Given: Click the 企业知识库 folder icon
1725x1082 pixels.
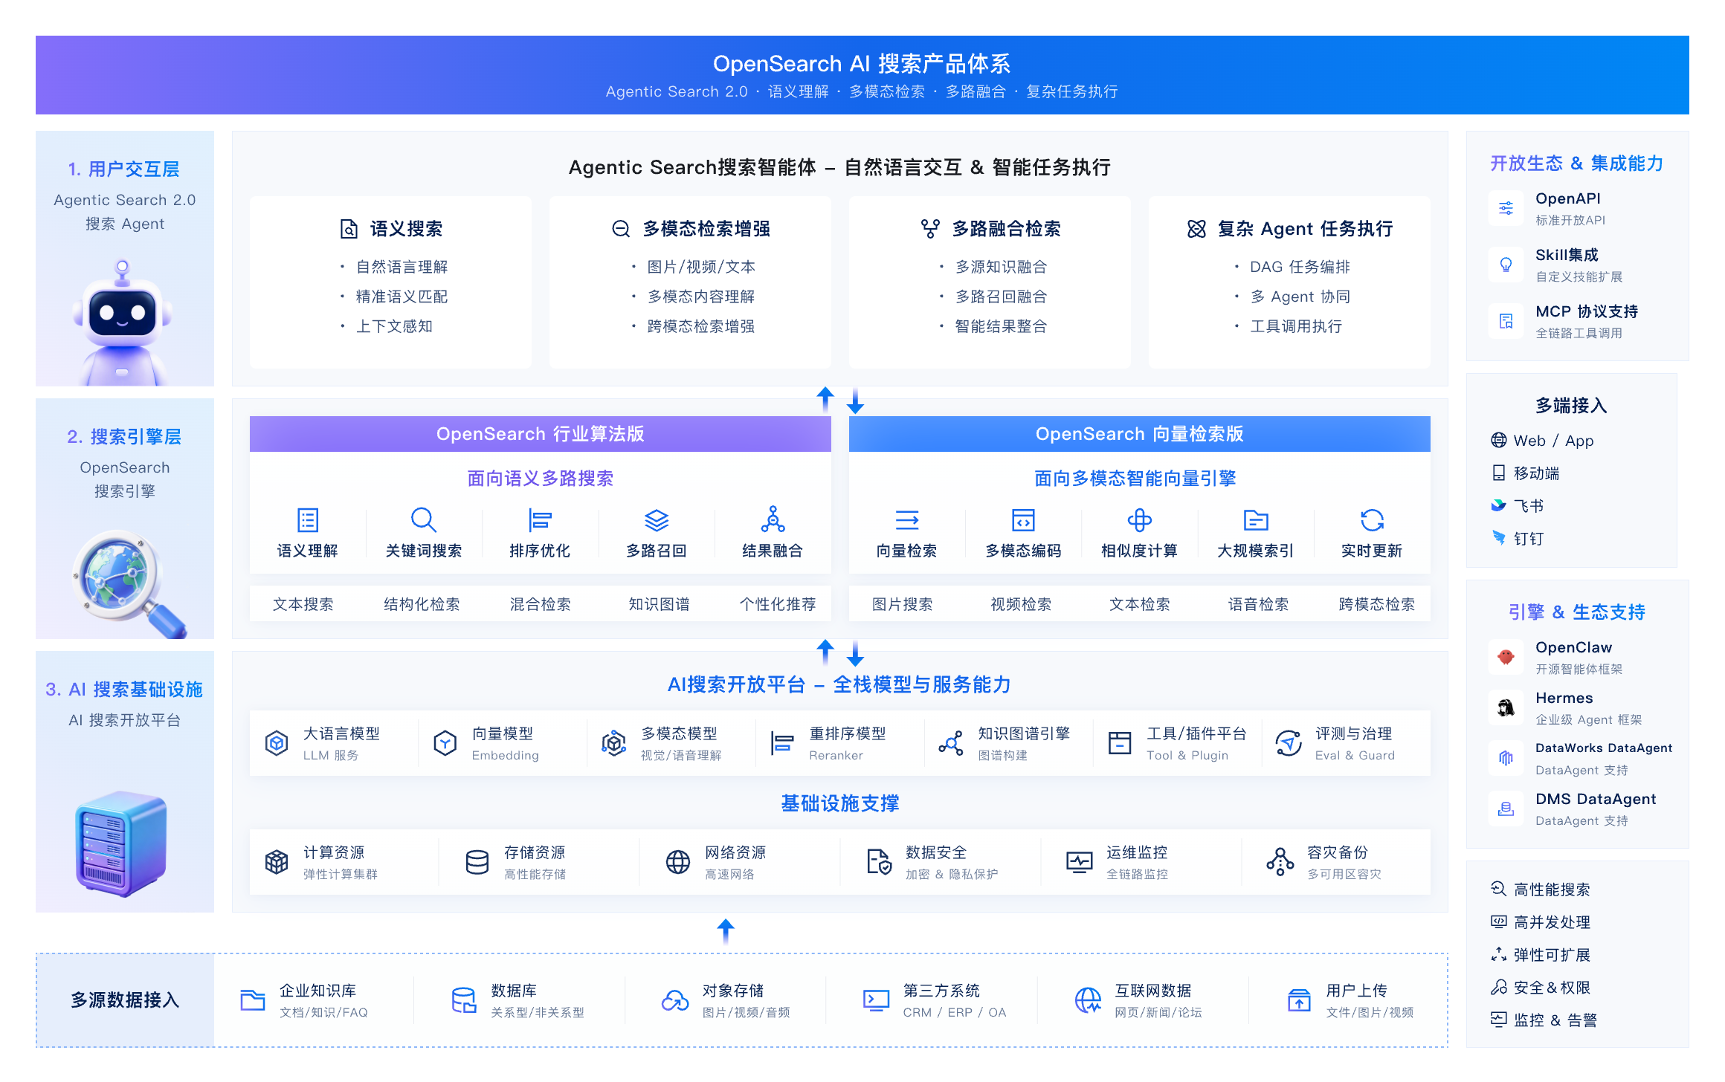Looking at the screenshot, I should coord(253,1000).
